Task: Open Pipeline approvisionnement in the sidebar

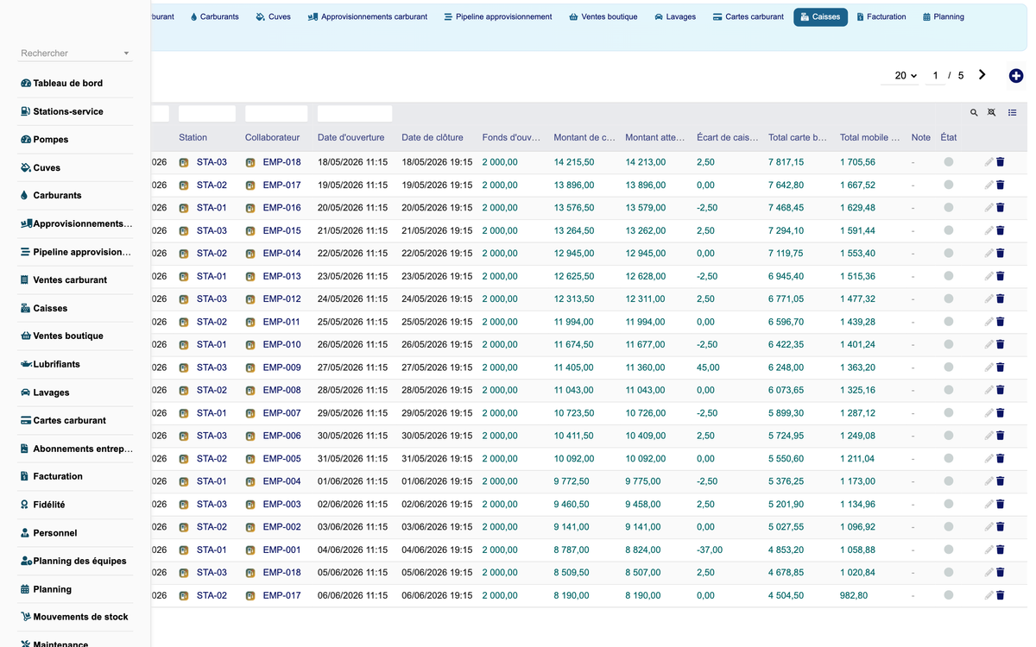Action: tap(76, 252)
